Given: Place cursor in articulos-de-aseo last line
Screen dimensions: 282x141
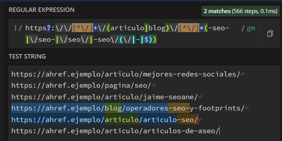Looking at the screenshot, I should click(115, 131).
